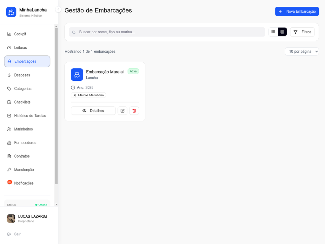Open the Filtros filter panel
This screenshot has height=244, width=325.
tap(302, 32)
